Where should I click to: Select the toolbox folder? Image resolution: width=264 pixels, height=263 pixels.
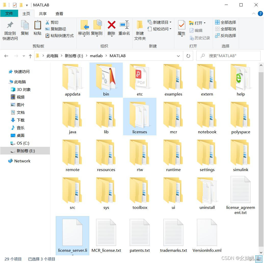[x=140, y=193]
